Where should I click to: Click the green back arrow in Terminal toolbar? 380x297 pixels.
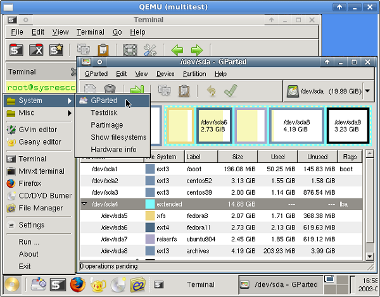pos(177,49)
